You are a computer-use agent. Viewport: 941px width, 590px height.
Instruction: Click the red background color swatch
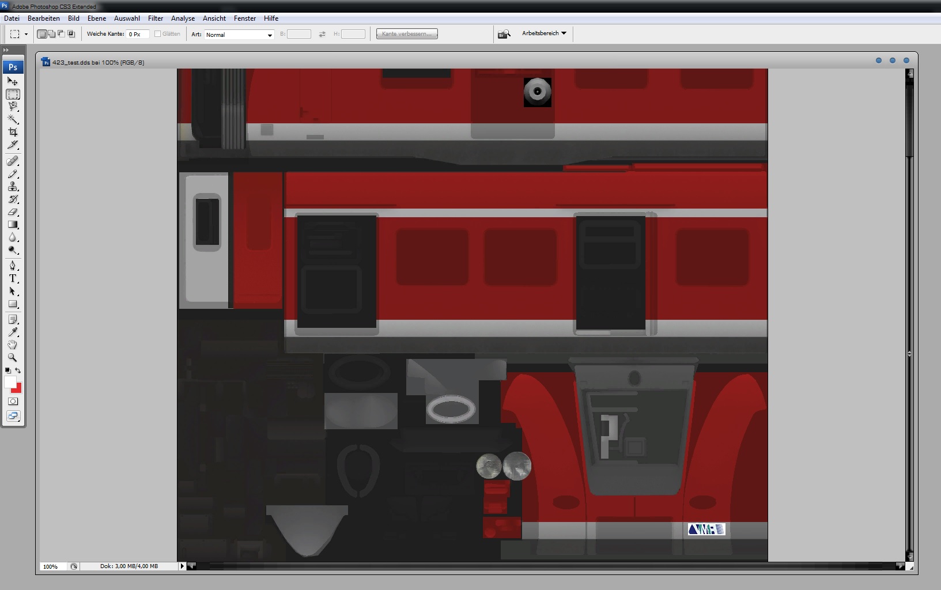[18, 388]
